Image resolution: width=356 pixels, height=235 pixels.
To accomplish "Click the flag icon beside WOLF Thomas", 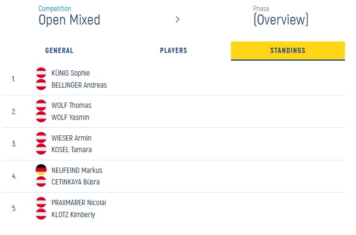I will pos(41,105).
